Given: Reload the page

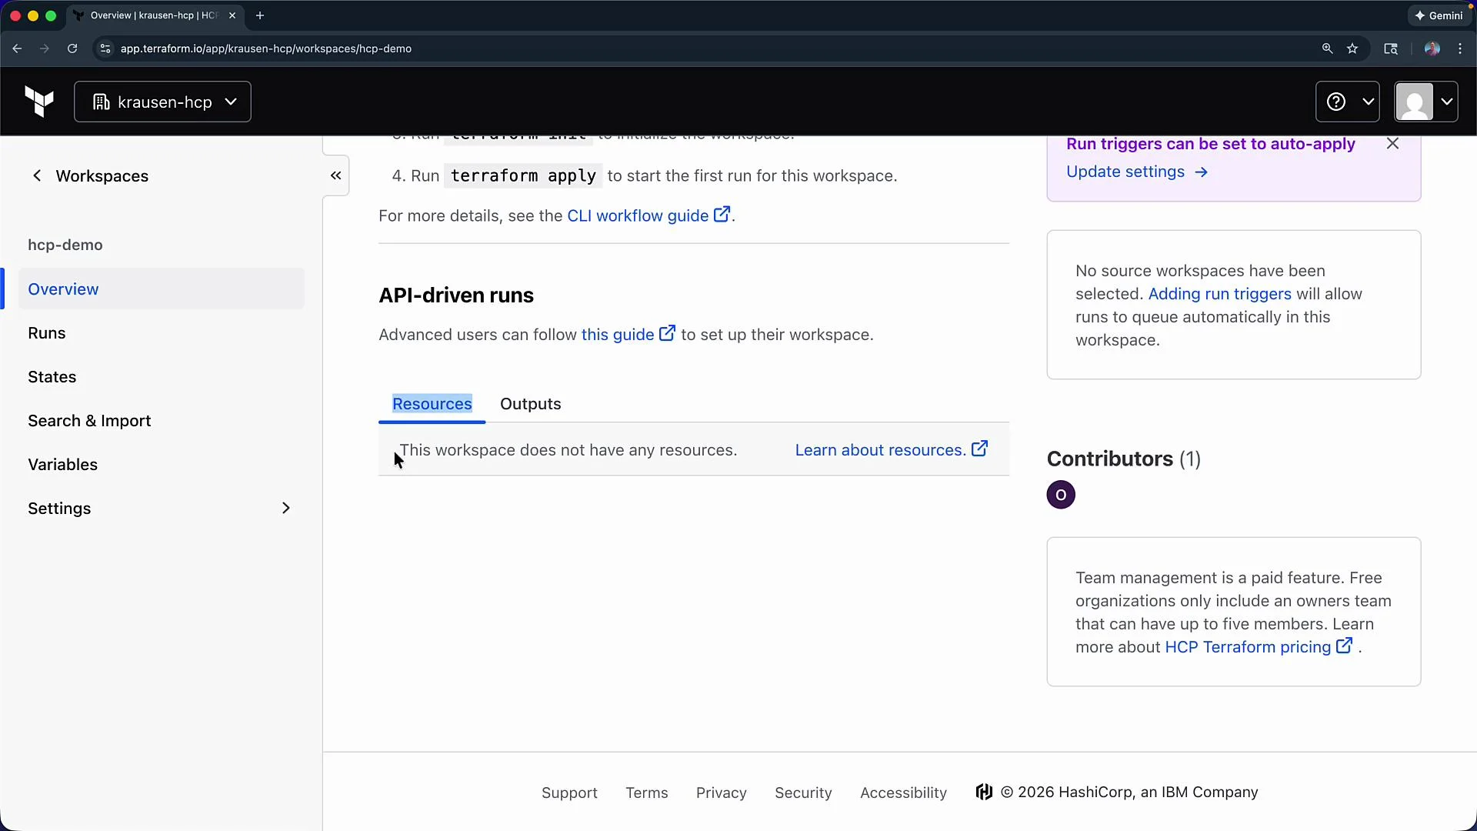Looking at the screenshot, I should click(72, 48).
